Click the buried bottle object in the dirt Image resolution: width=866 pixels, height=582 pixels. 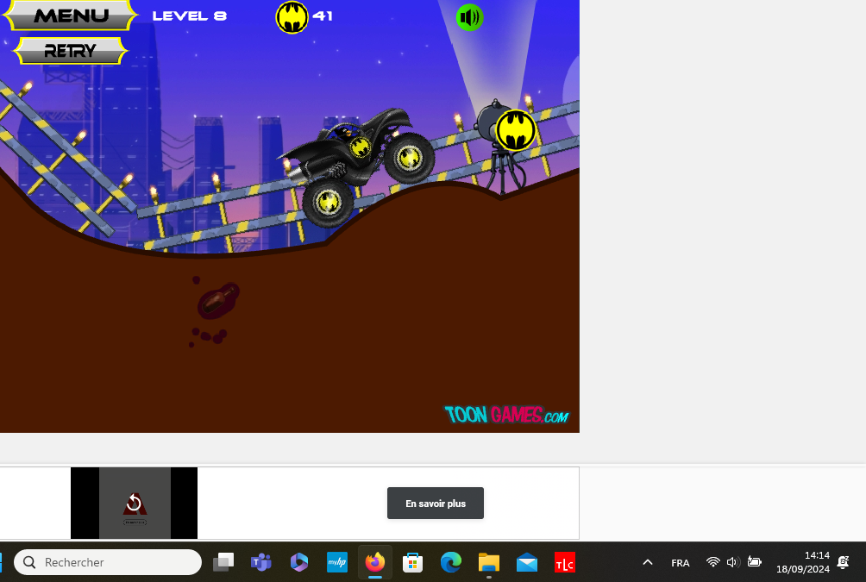click(218, 301)
